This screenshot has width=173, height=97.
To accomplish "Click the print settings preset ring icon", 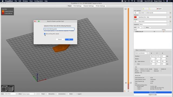I will click(x=135, y=13).
